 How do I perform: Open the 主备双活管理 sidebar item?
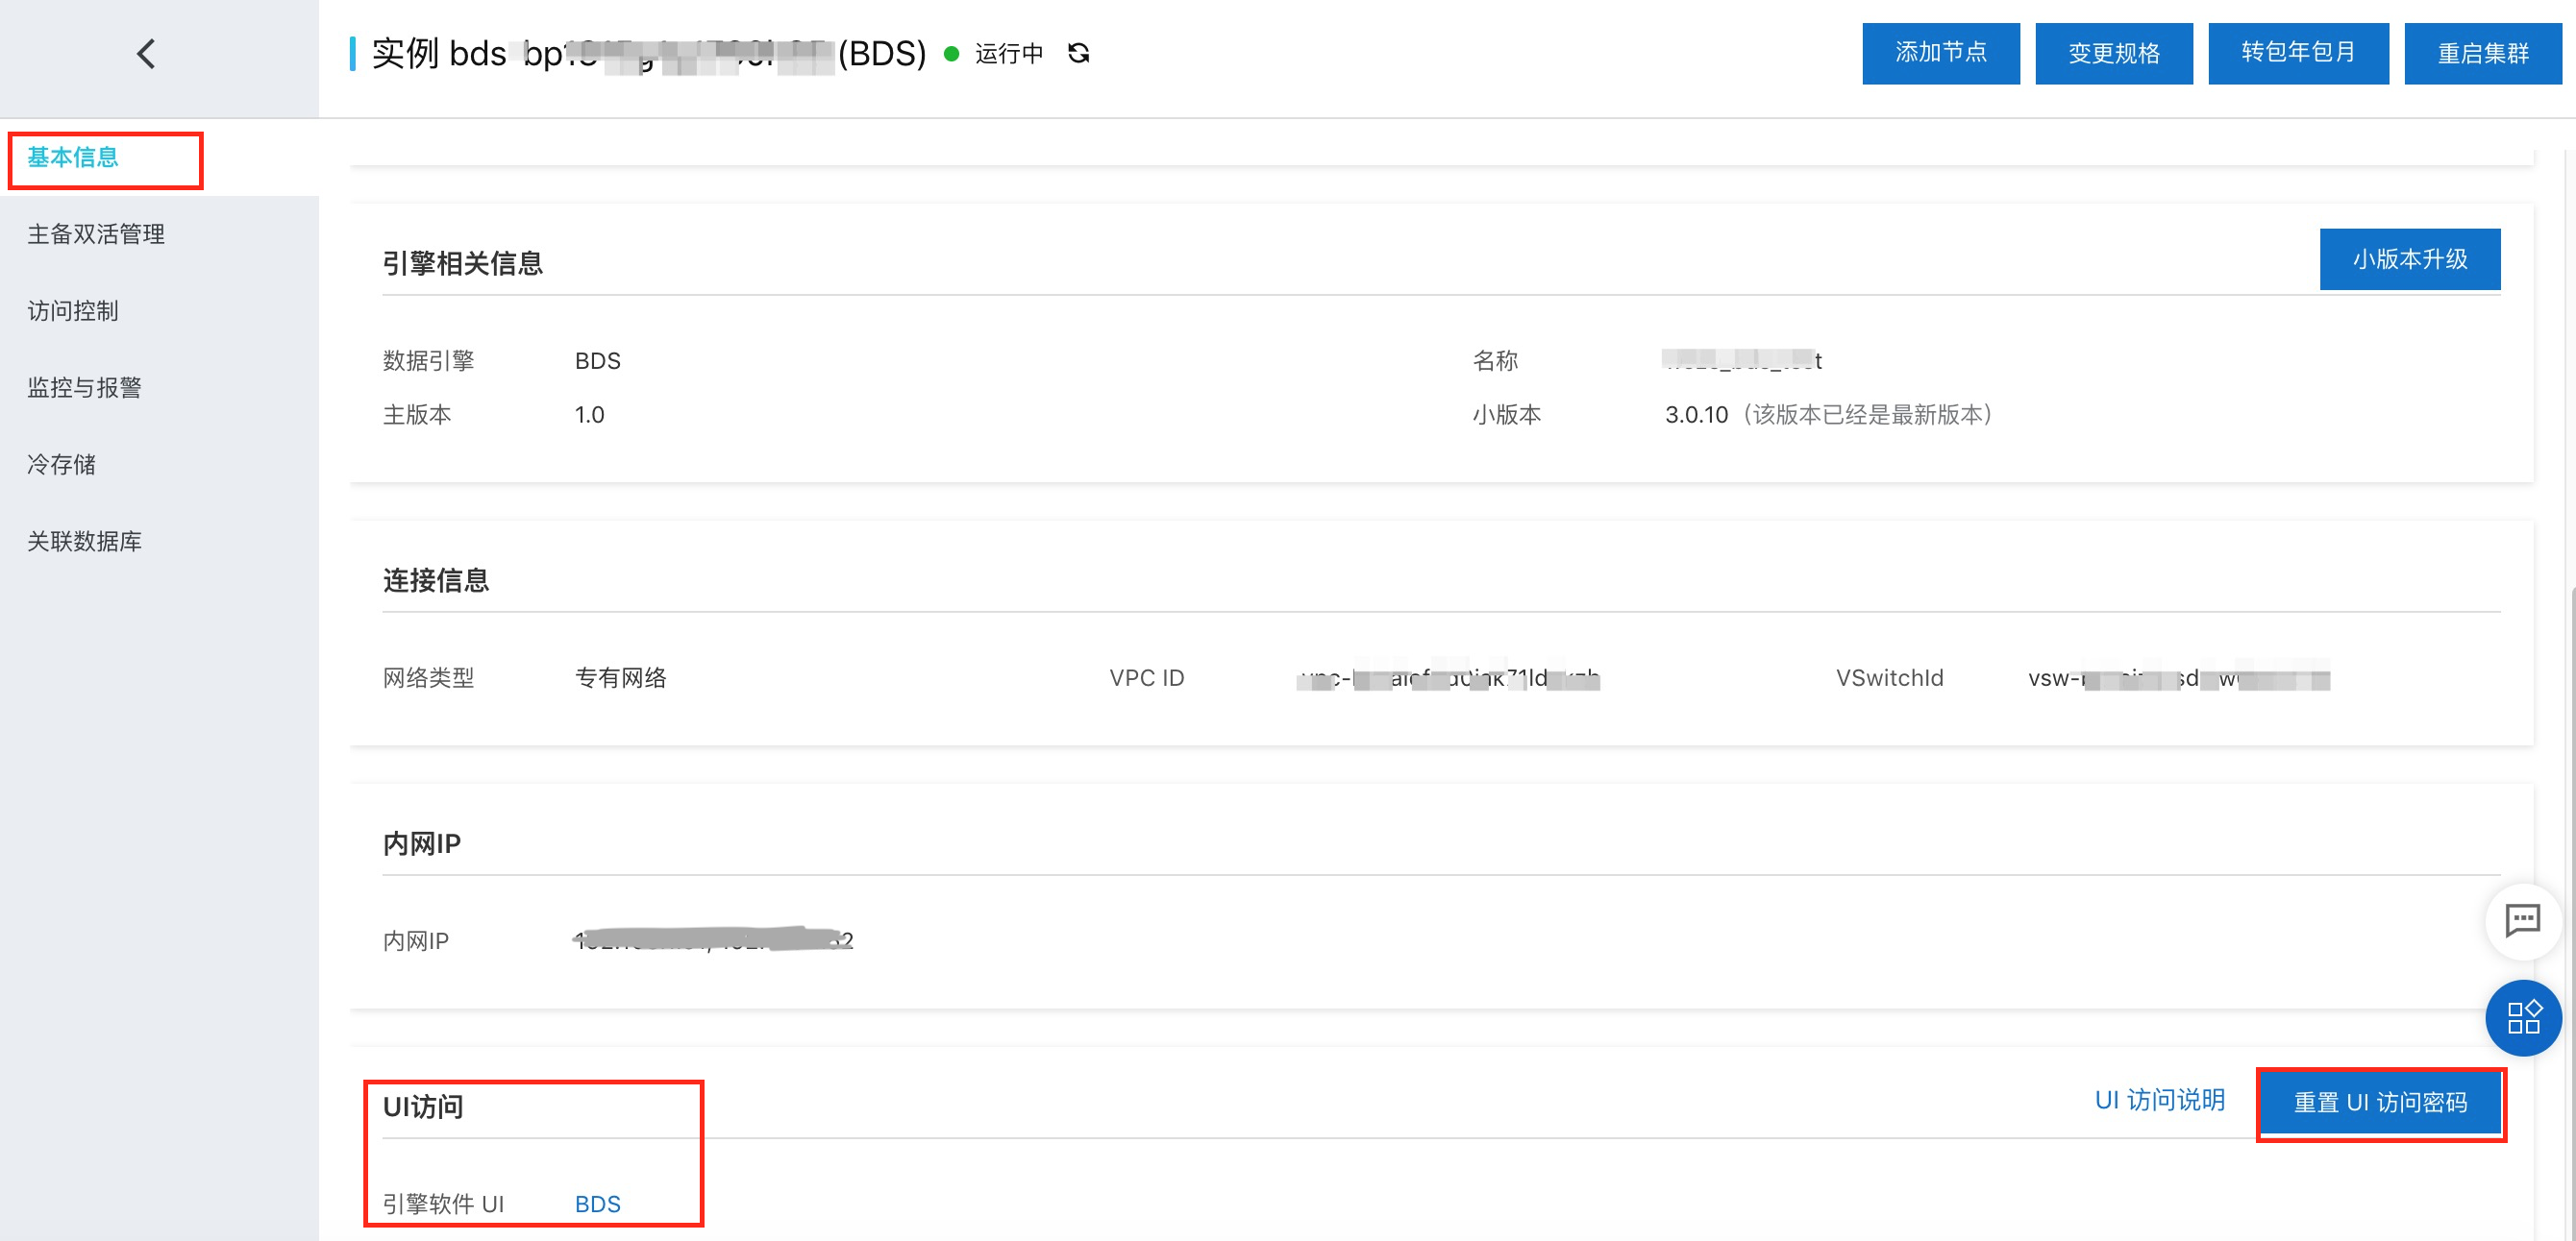click(x=96, y=233)
